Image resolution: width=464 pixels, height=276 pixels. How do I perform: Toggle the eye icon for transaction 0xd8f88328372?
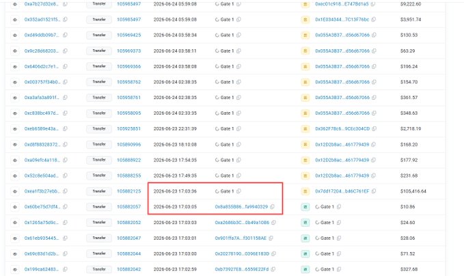tap(15, 145)
